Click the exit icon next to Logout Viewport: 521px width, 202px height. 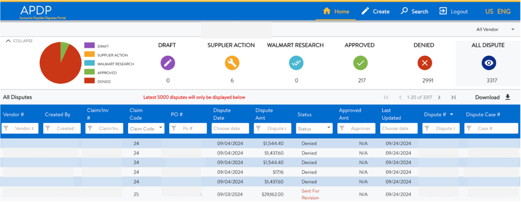[x=443, y=11]
